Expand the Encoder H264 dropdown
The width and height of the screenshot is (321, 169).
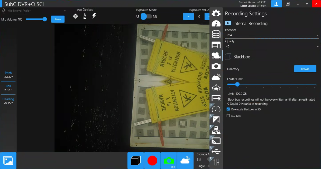coord(272,35)
